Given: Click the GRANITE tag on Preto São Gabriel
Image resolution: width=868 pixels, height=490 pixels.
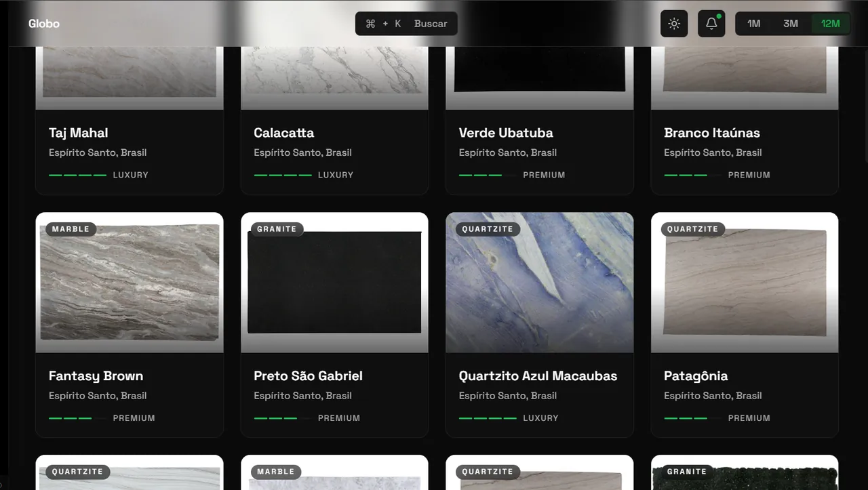Looking at the screenshot, I should click(277, 229).
